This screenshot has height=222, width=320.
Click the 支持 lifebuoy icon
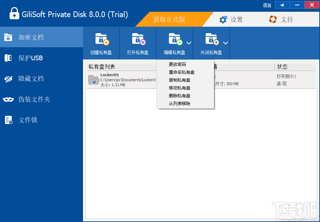(273, 19)
